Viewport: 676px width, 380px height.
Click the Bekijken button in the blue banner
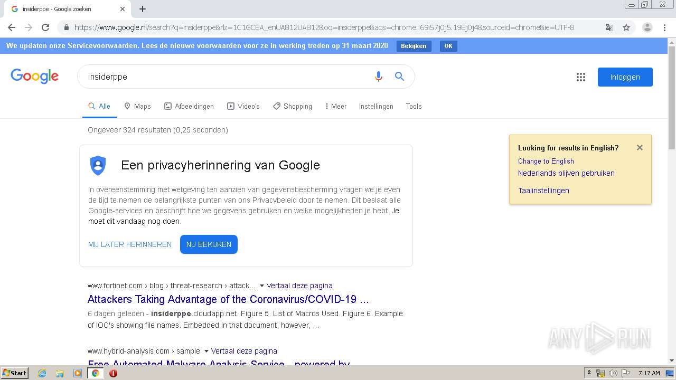(414, 46)
